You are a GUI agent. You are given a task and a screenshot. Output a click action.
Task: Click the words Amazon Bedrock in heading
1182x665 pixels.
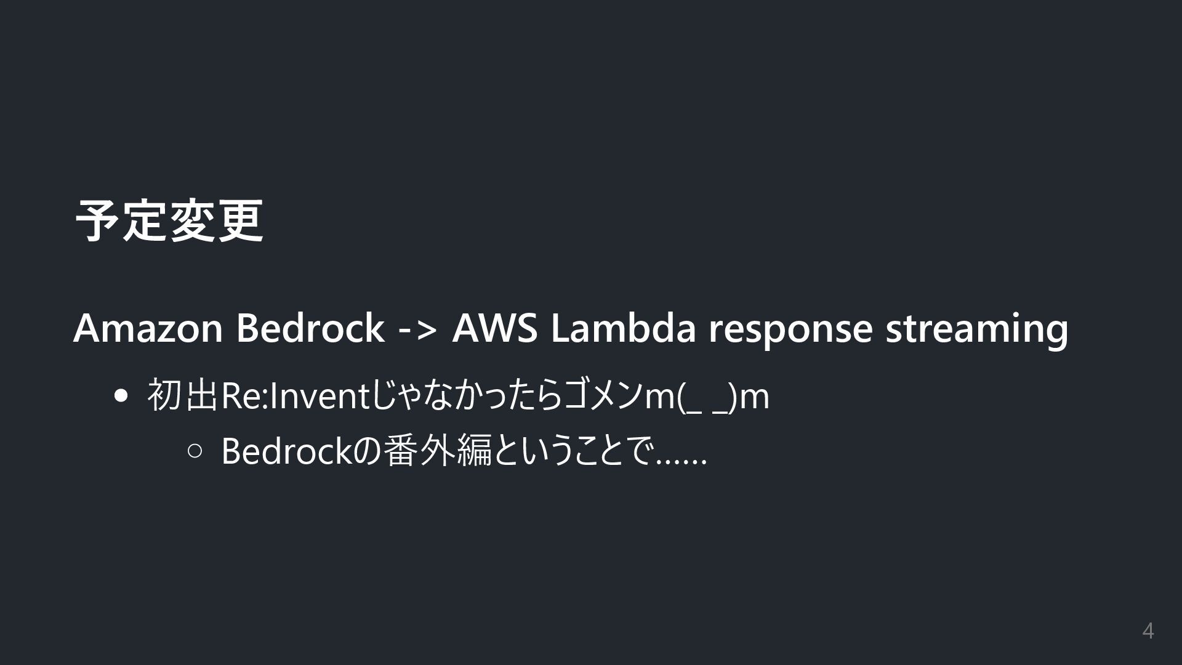228,328
